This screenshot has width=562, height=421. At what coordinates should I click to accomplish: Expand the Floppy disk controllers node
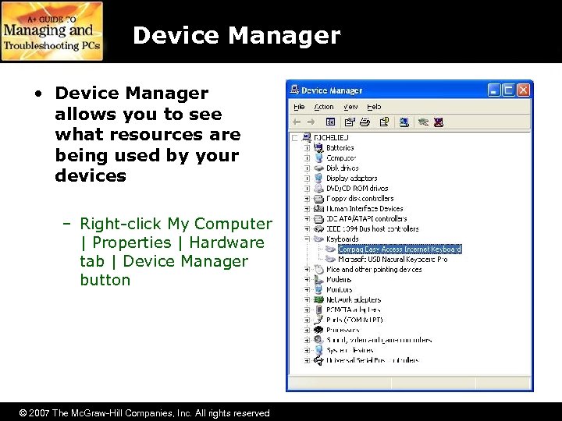click(x=308, y=198)
